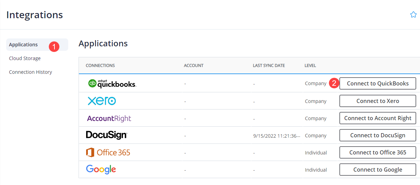Click the Company level cell for AccountRight
Viewport: 420px width, 185px height.
coord(316,118)
